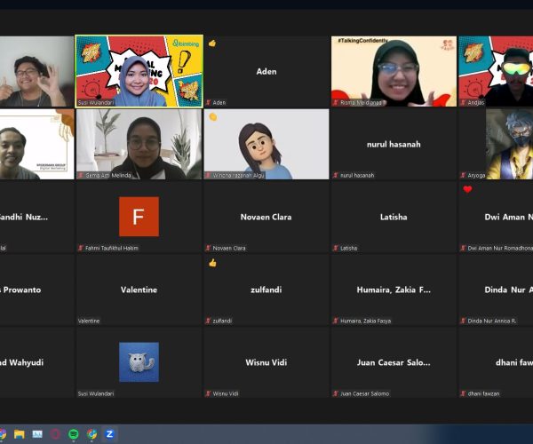Click the red heart reaction on Dwi Aman's tile

point(468,189)
